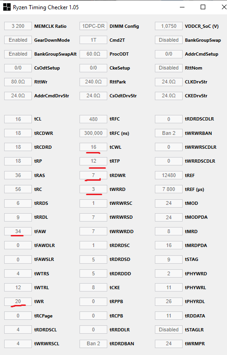Click the tWR 20 value field

(x=18, y=301)
